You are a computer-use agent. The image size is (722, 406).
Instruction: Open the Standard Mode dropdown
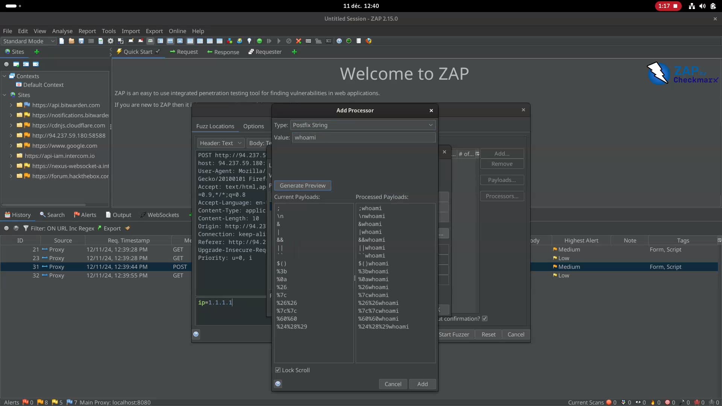(x=29, y=41)
